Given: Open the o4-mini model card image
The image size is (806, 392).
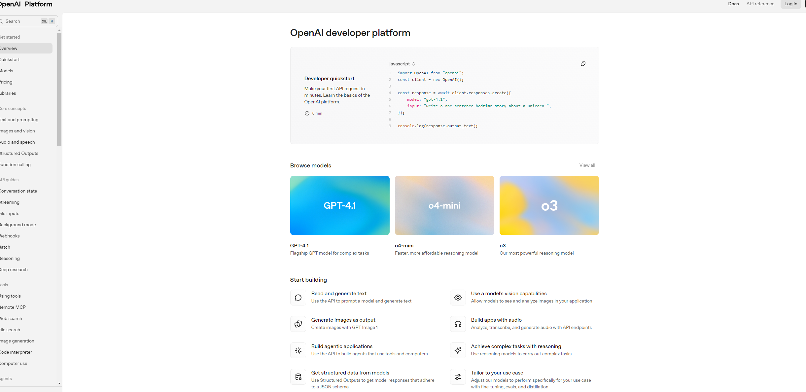Looking at the screenshot, I should pyautogui.click(x=444, y=205).
